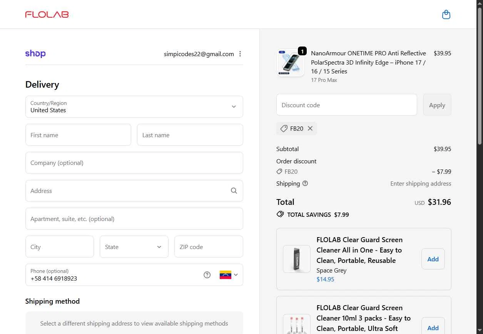Focus the Address field
Screen dimensions: 483x334
[134, 191]
